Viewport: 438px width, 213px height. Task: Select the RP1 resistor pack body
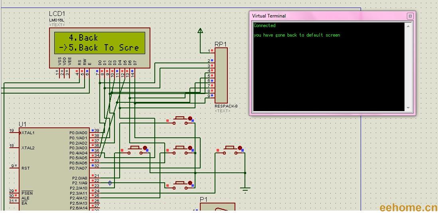click(221, 75)
